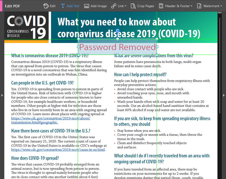Click the rotation handle above the text box
This screenshot has height=179, width=226.
117,30
